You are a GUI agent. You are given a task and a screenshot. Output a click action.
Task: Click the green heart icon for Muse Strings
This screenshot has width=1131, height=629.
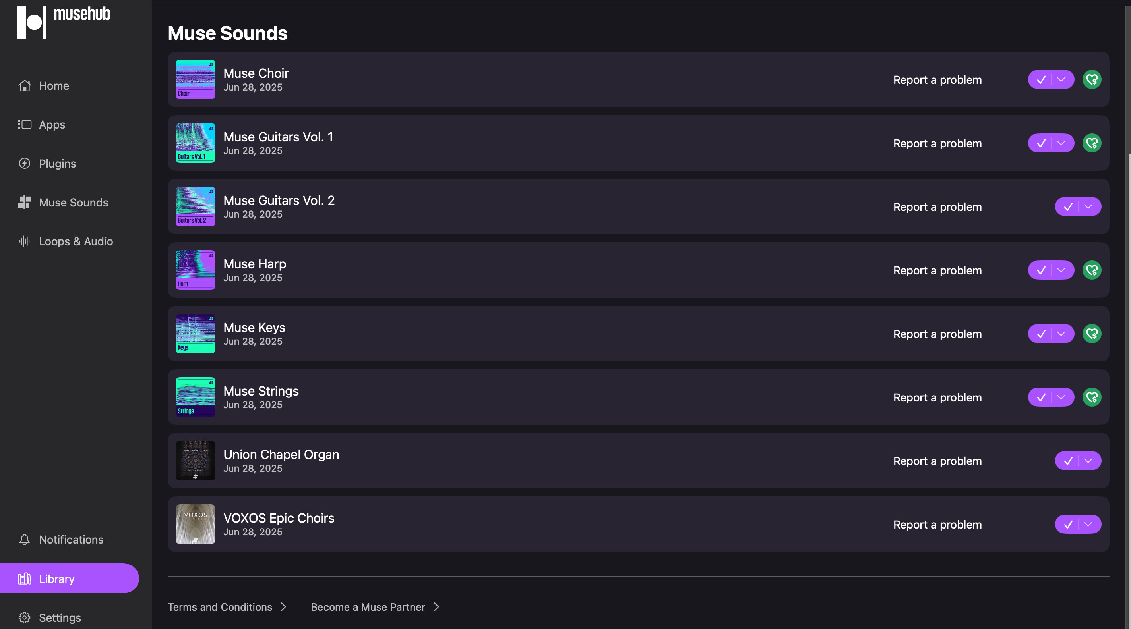coord(1092,397)
